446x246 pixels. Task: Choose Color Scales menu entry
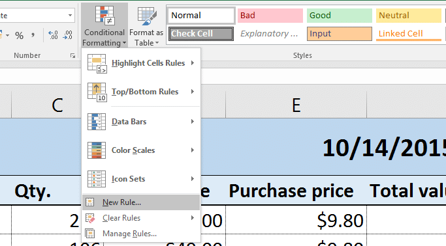click(x=141, y=150)
